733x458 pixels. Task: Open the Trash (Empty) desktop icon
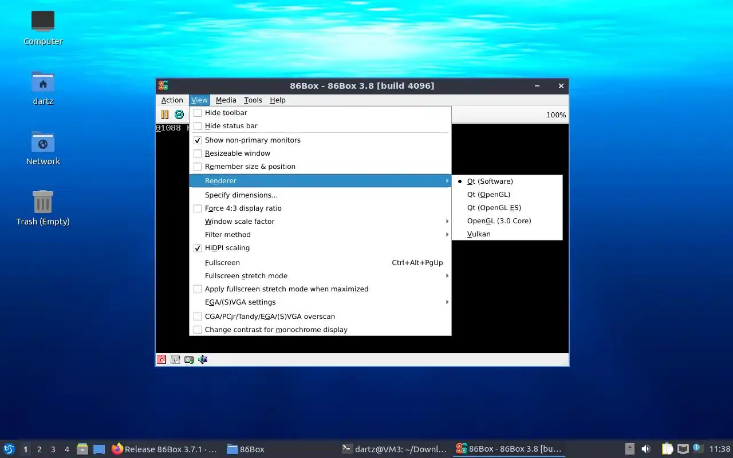click(x=43, y=208)
